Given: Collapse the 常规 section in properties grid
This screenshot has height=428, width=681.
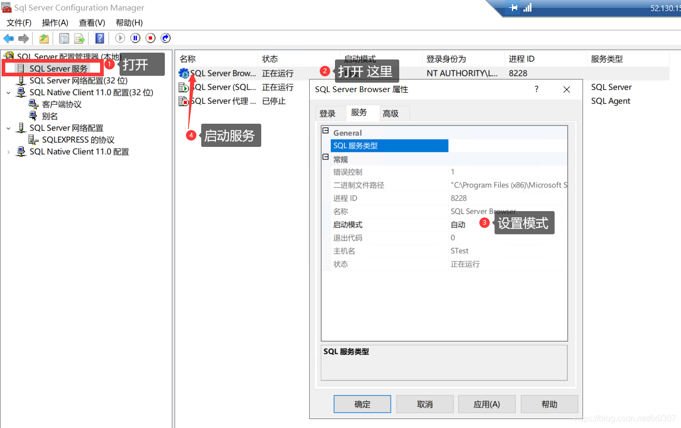Looking at the screenshot, I should [325, 157].
